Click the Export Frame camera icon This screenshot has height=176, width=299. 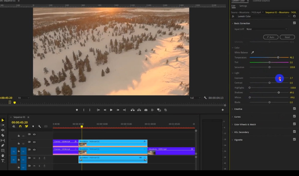point(146,110)
